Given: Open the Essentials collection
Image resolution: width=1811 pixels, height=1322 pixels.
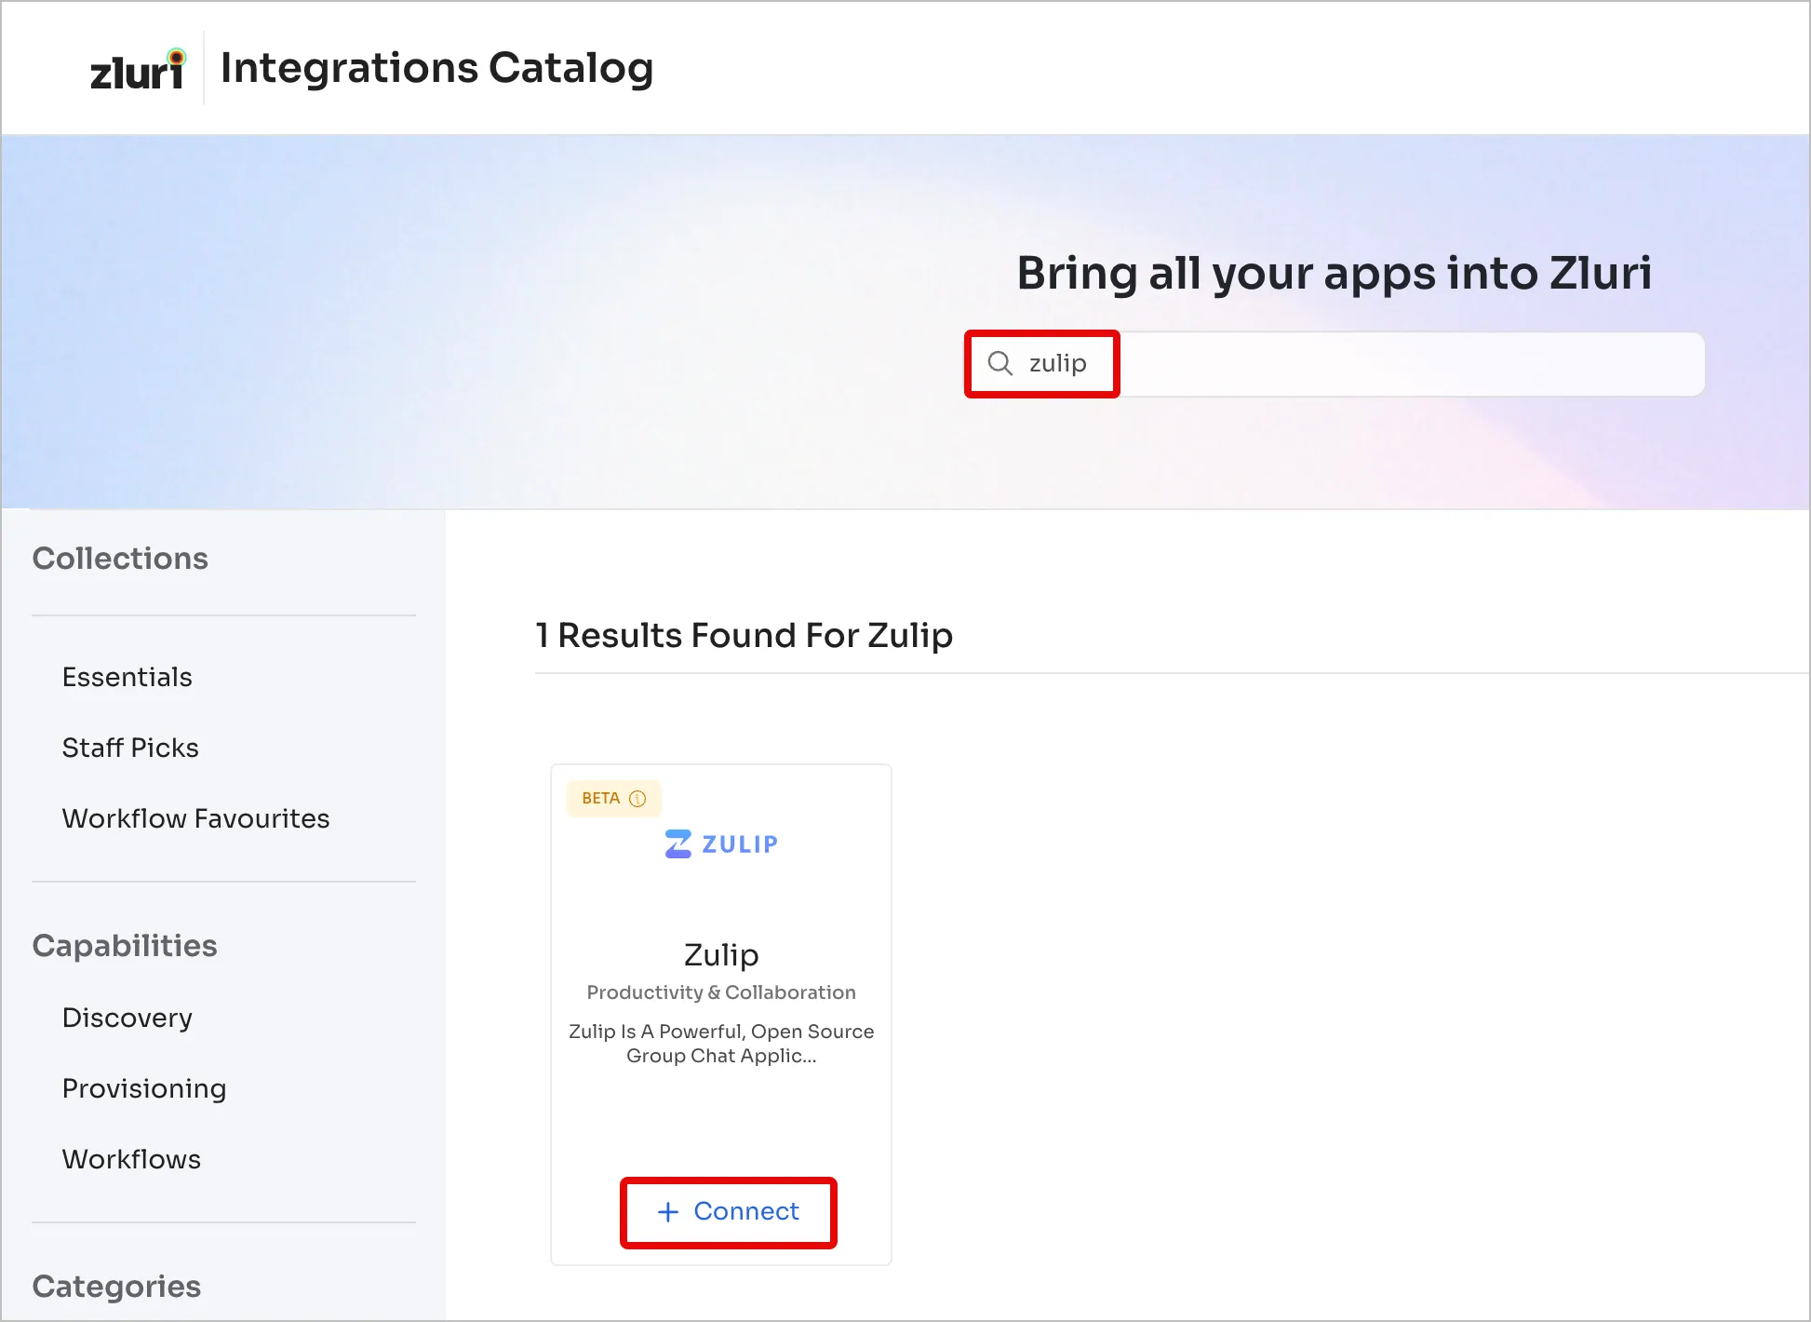Looking at the screenshot, I should pyautogui.click(x=127, y=677).
